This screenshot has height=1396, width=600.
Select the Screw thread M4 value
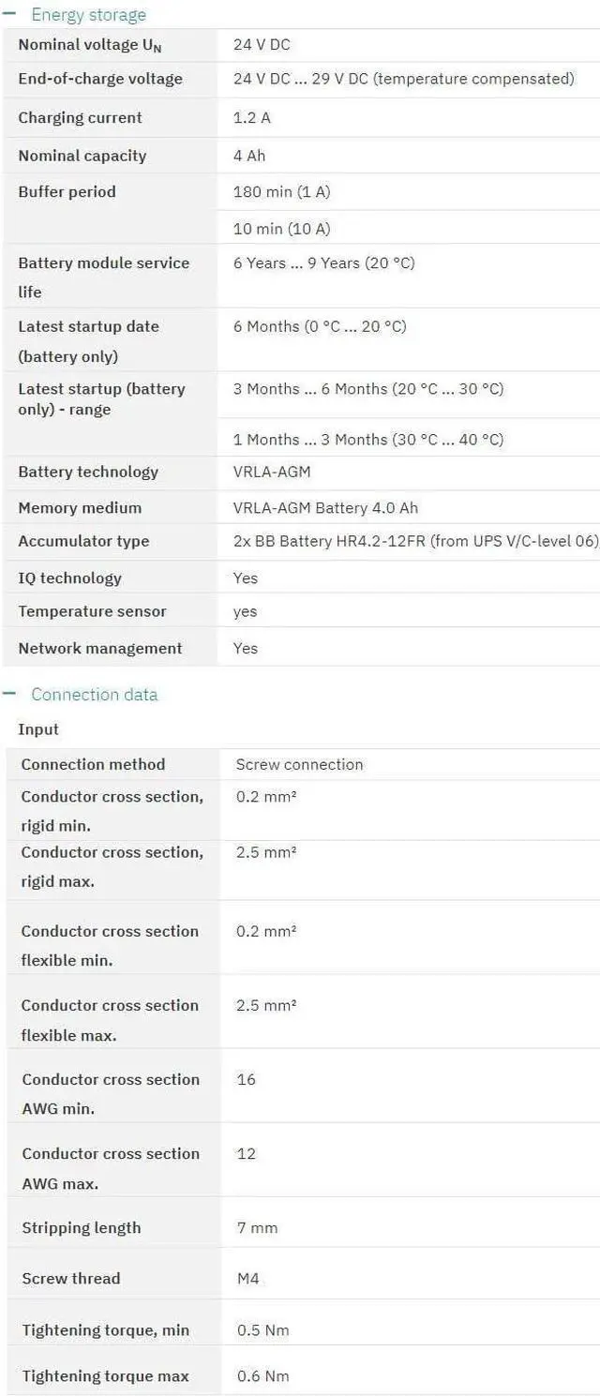point(247,1278)
